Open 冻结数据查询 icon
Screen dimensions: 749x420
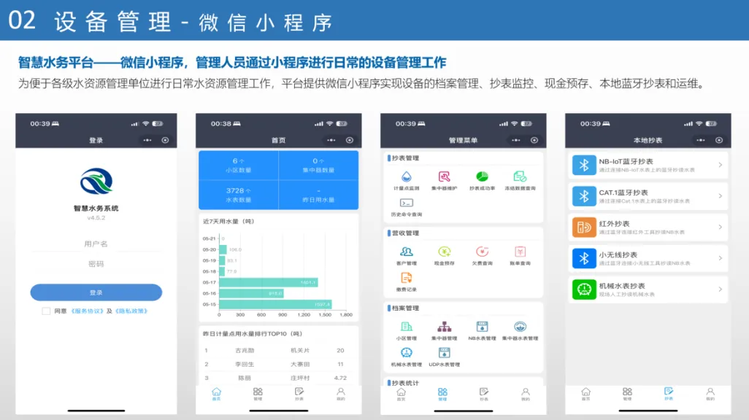click(520, 177)
